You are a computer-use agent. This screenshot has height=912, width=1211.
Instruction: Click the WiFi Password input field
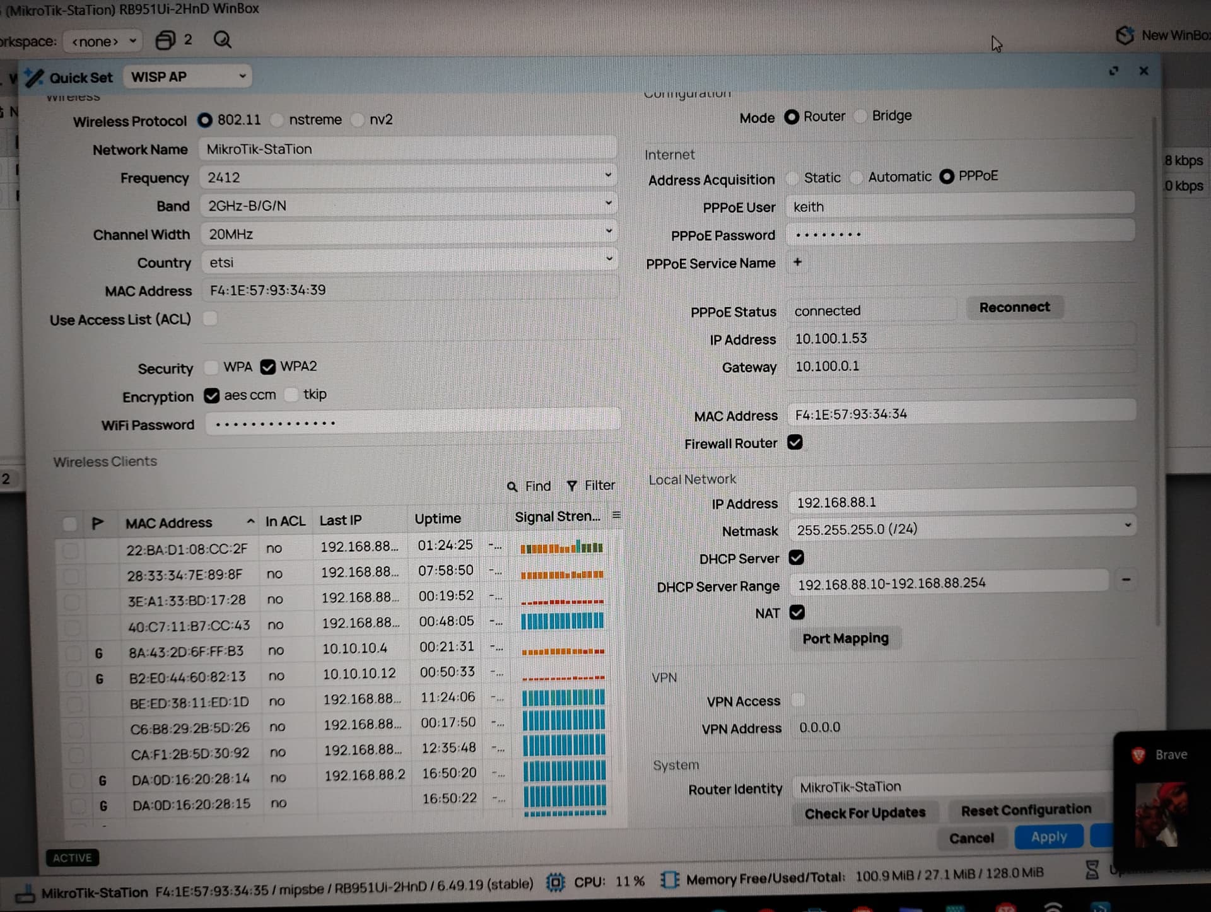410,423
